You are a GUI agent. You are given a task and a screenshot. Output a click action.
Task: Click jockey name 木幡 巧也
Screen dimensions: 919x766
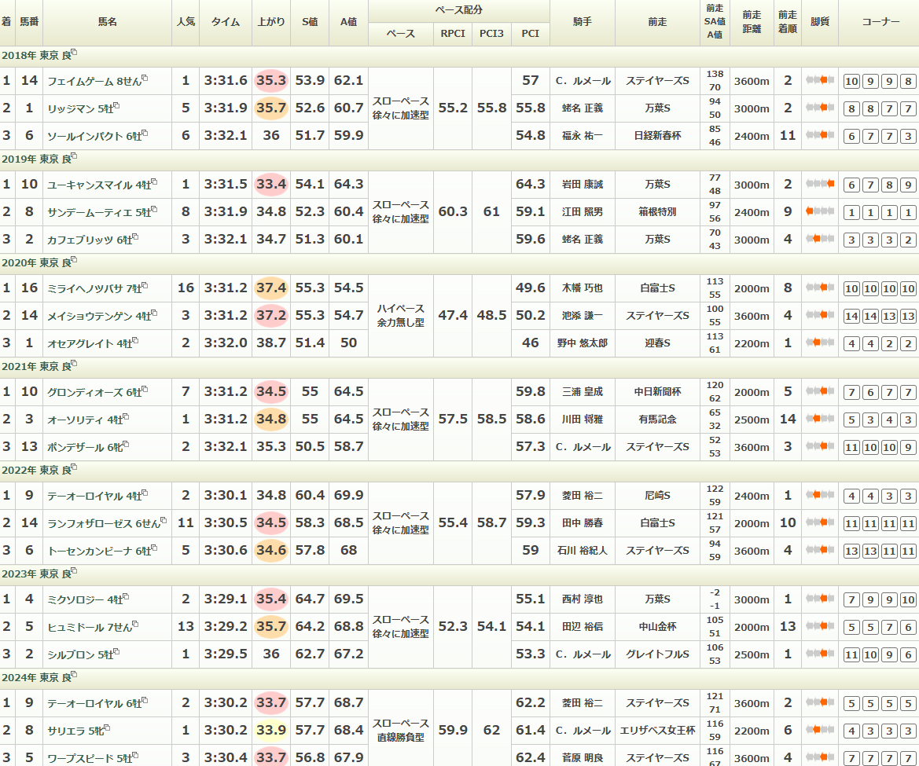(x=582, y=288)
